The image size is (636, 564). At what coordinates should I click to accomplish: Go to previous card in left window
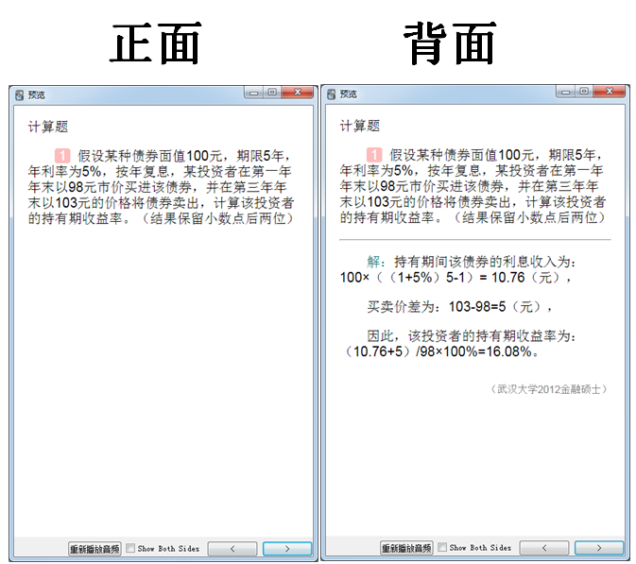(232, 549)
